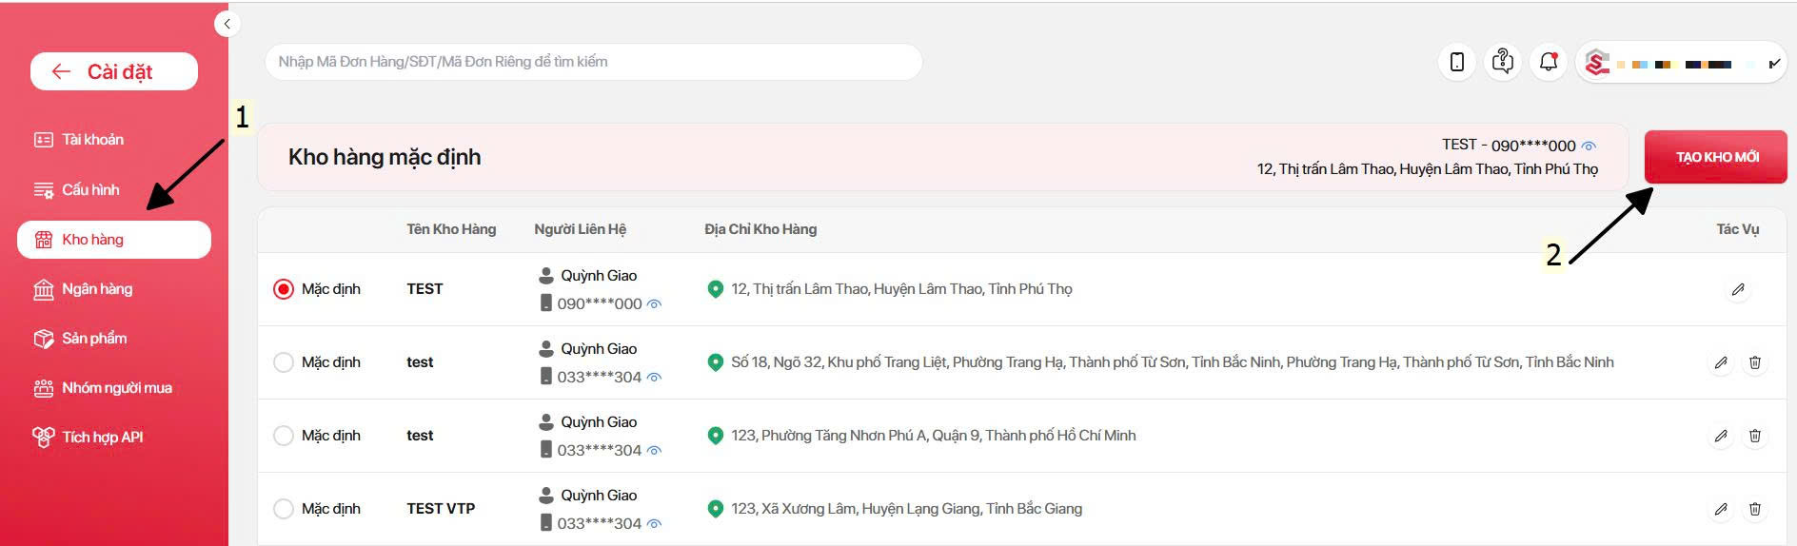This screenshot has width=1797, height=546.
Task: Reveal phone number of TEST VTP contact
Action: (654, 524)
